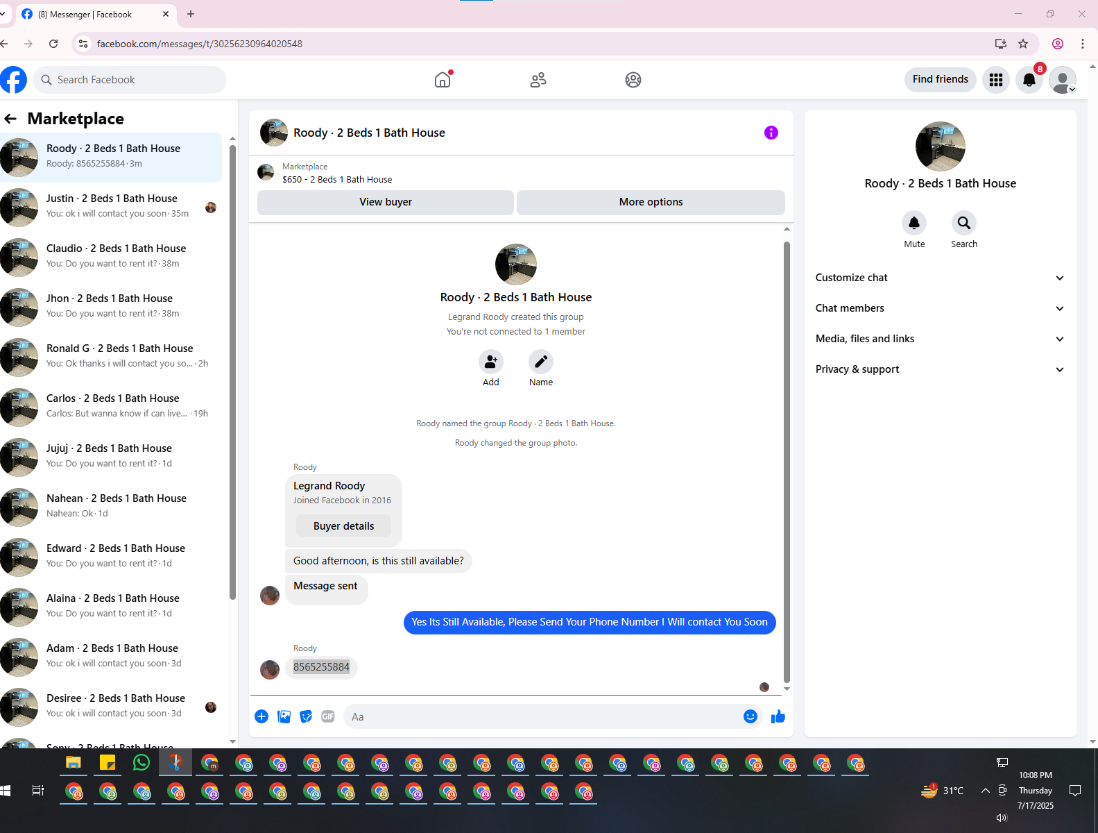Screen dimensions: 1098x833
Task: Open a new browser tab
Action: point(191,14)
